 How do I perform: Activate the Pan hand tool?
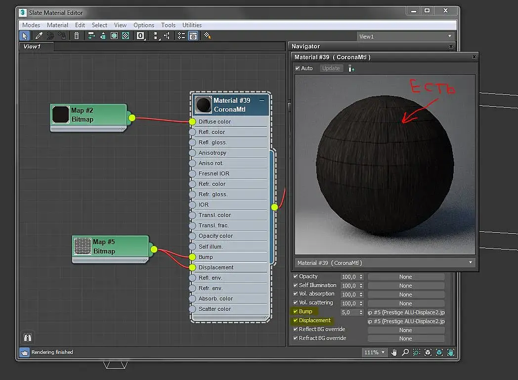[394, 352]
